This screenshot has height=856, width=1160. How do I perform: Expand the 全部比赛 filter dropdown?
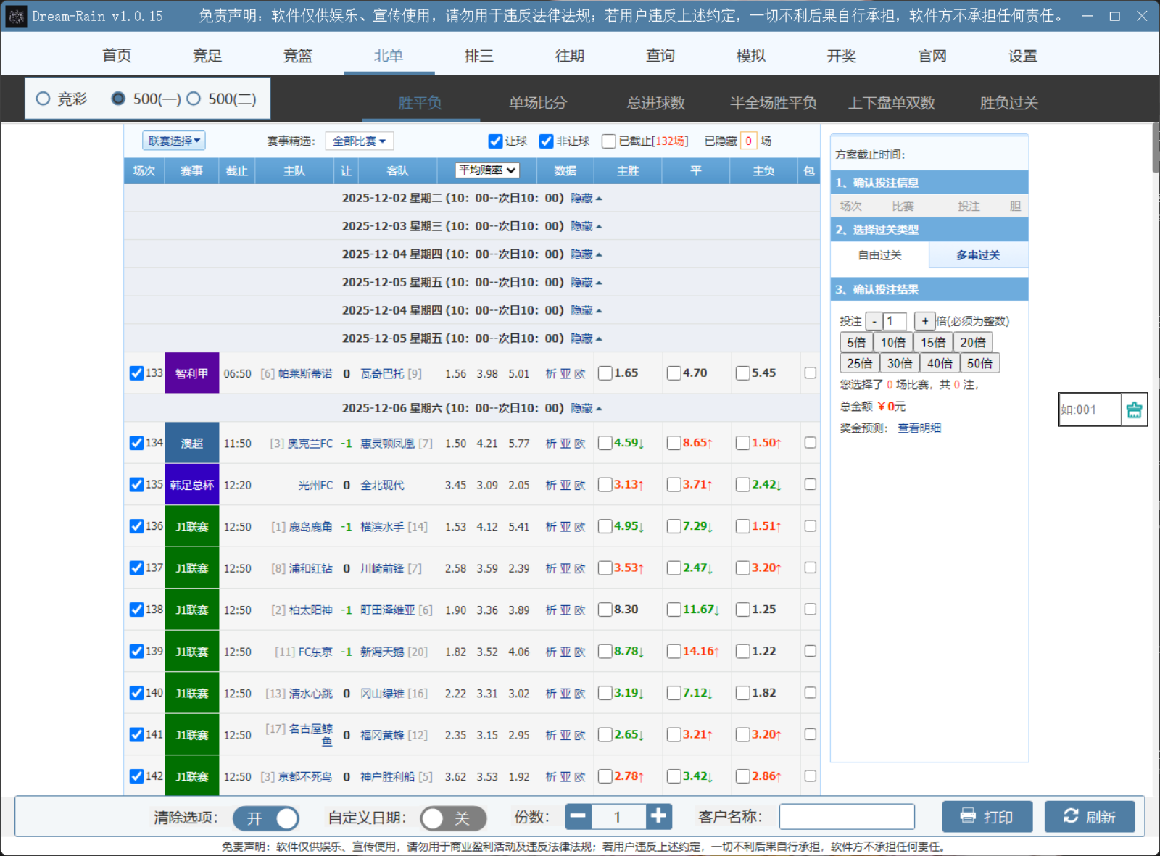[x=360, y=141]
